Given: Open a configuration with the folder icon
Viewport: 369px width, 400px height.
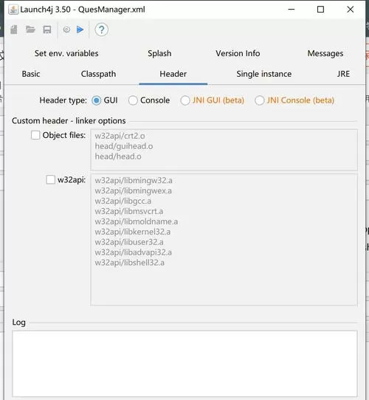Looking at the screenshot, I should (30, 30).
